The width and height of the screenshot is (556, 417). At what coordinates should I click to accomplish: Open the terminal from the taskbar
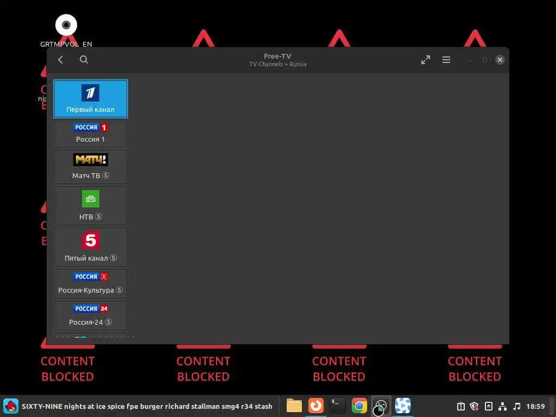point(337,406)
